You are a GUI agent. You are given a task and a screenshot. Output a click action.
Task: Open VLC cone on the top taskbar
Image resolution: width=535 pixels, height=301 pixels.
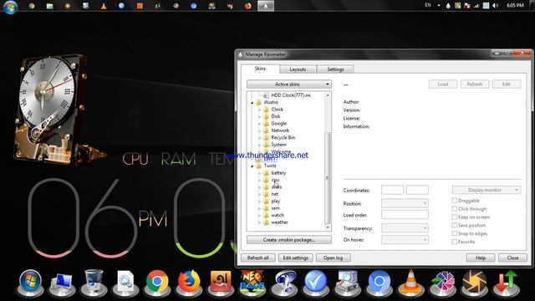click(x=104, y=6)
